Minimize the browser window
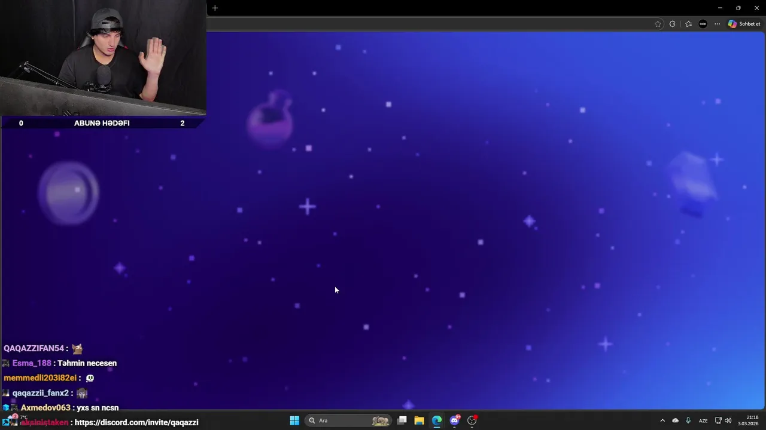 pos(720,8)
